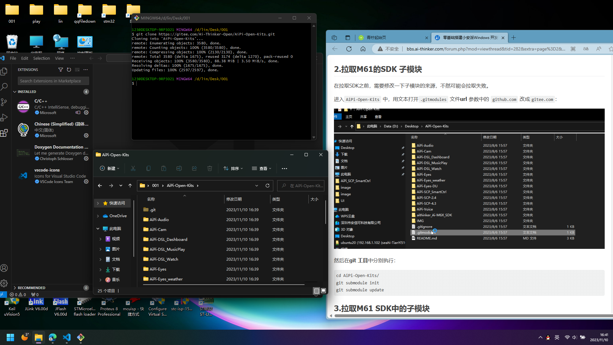Open settings gear for Chinese language extension
Viewport: 613px width, 345px height.
[86, 136]
